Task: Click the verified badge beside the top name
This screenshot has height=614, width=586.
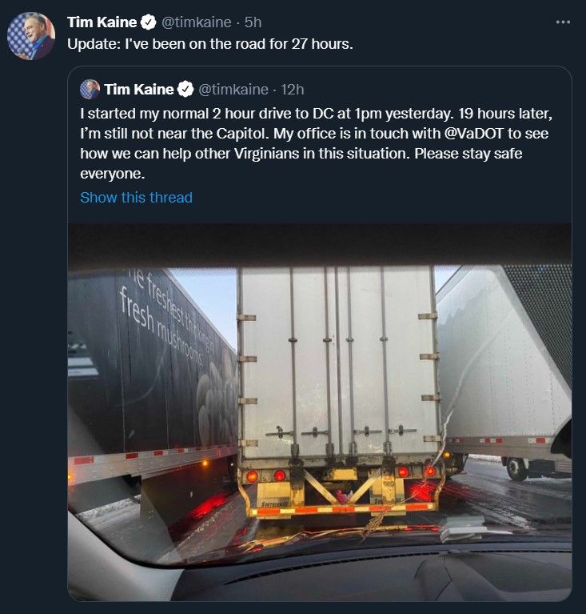Action: (148, 22)
